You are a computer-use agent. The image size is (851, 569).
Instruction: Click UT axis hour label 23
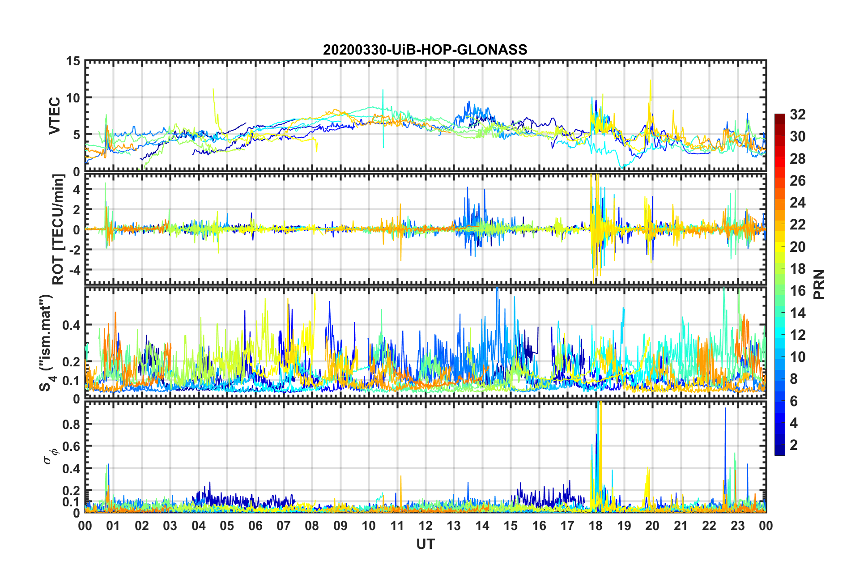(738, 526)
